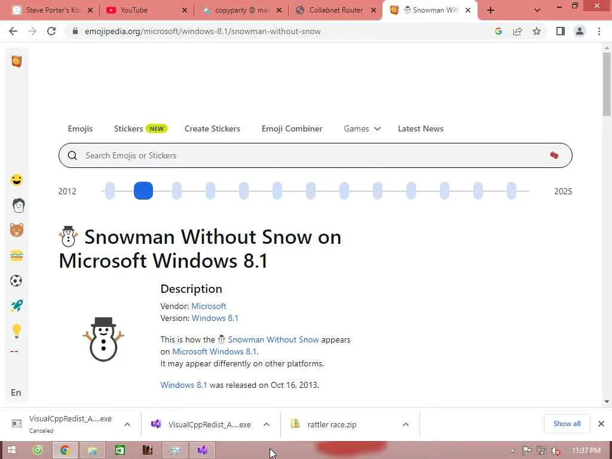Show hidden tray icons with the arrow

[512, 451]
